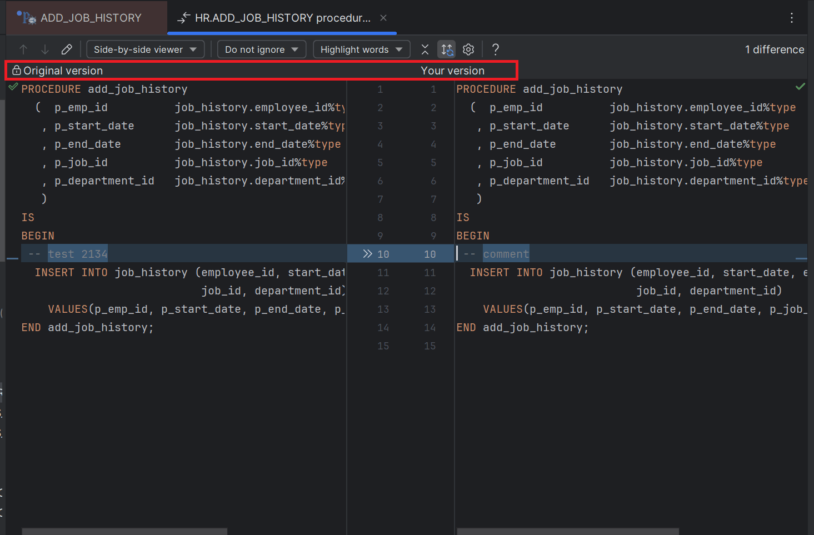Apply change using double-chevron at line 10
The image size is (814, 535).
pyautogui.click(x=367, y=253)
